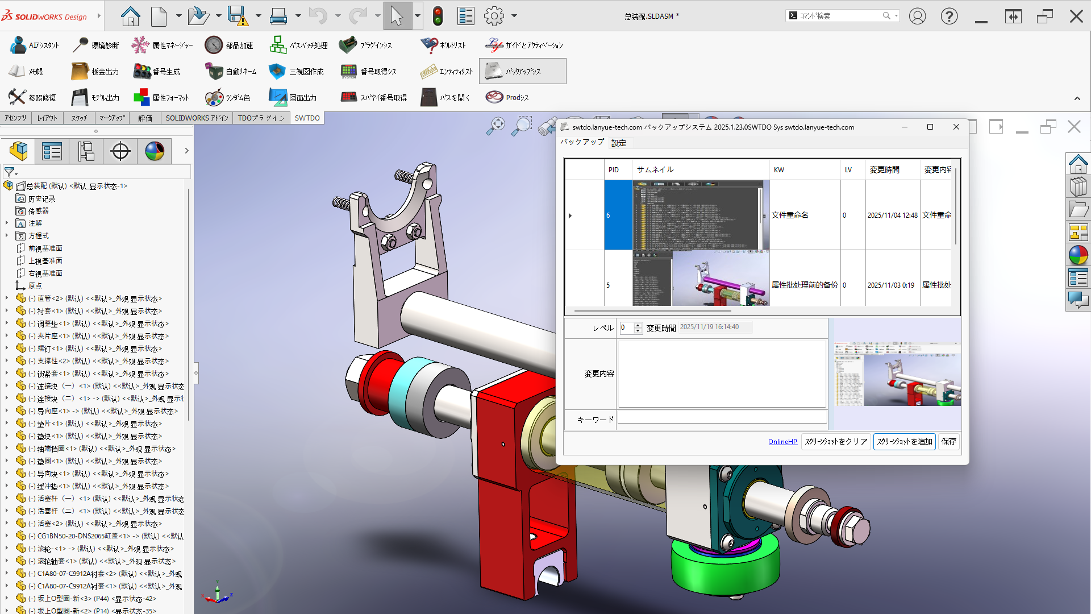
Task: Open the OnlineHP link
Action: [x=782, y=442]
